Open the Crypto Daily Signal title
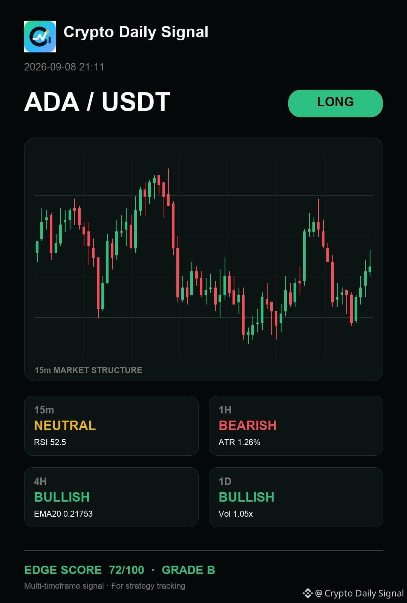The image size is (407, 603). [136, 32]
